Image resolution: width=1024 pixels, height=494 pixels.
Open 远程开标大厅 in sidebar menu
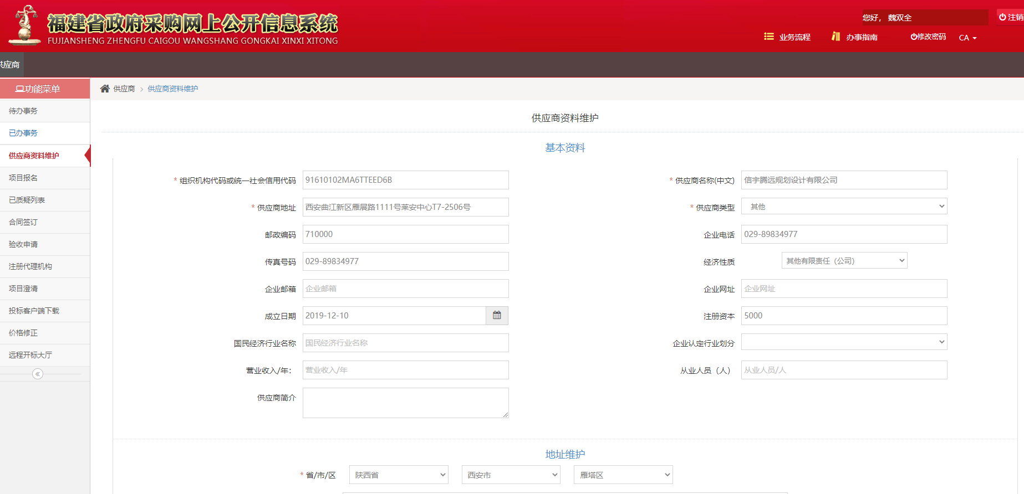click(x=45, y=355)
